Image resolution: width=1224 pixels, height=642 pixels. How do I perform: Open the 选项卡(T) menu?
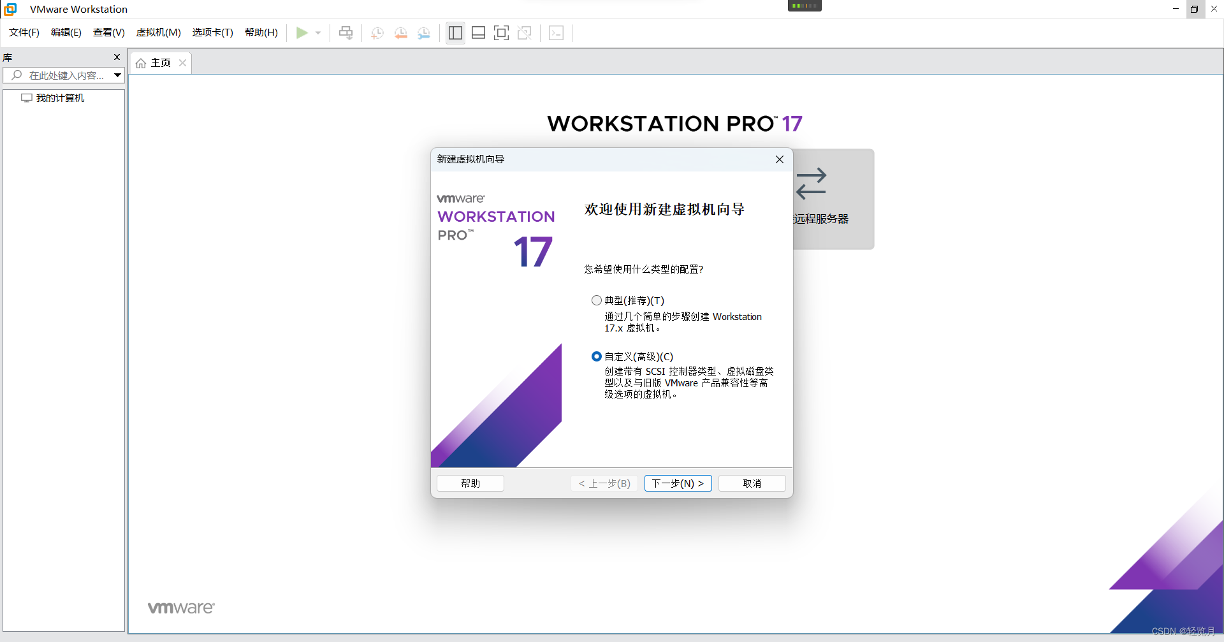coord(213,33)
